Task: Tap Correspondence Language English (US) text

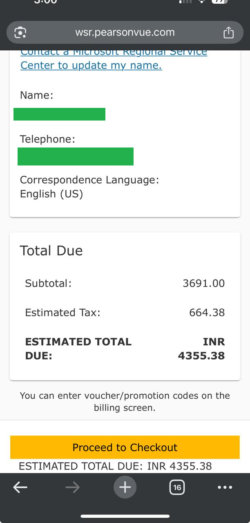Action: coord(51,194)
